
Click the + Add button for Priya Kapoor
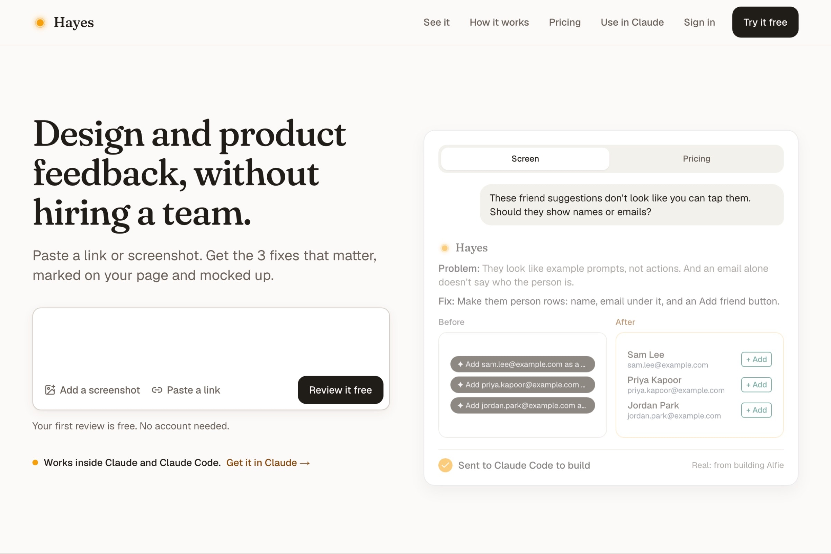point(756,385)
